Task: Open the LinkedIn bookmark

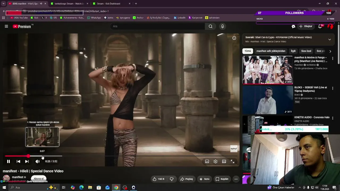Action: 180,18
